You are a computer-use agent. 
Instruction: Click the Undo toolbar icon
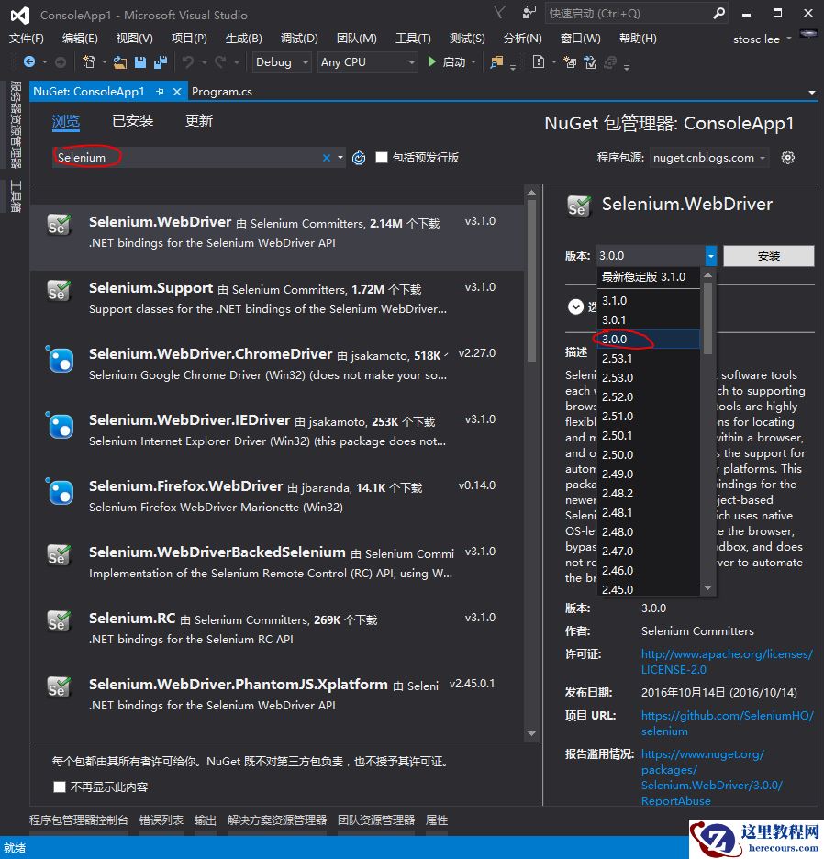click(x=188, y=62)
